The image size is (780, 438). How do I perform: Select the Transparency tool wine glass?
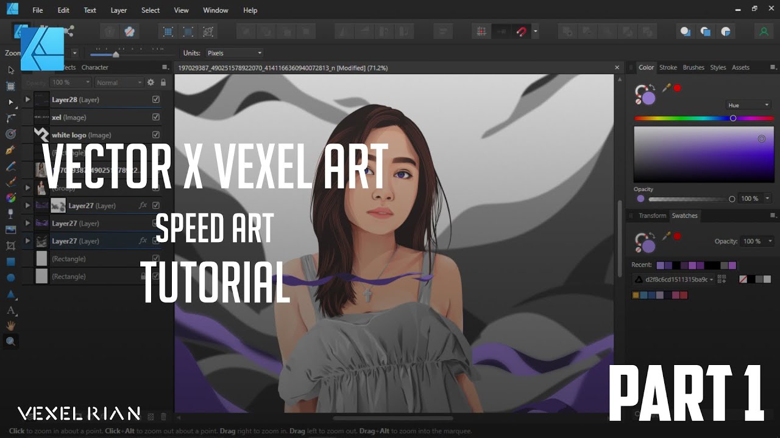pos(10,214)
